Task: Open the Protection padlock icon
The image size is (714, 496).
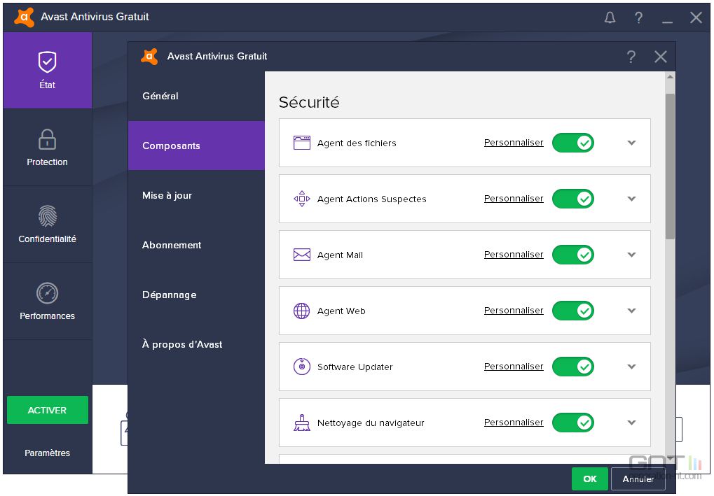Action: point(48,139)
